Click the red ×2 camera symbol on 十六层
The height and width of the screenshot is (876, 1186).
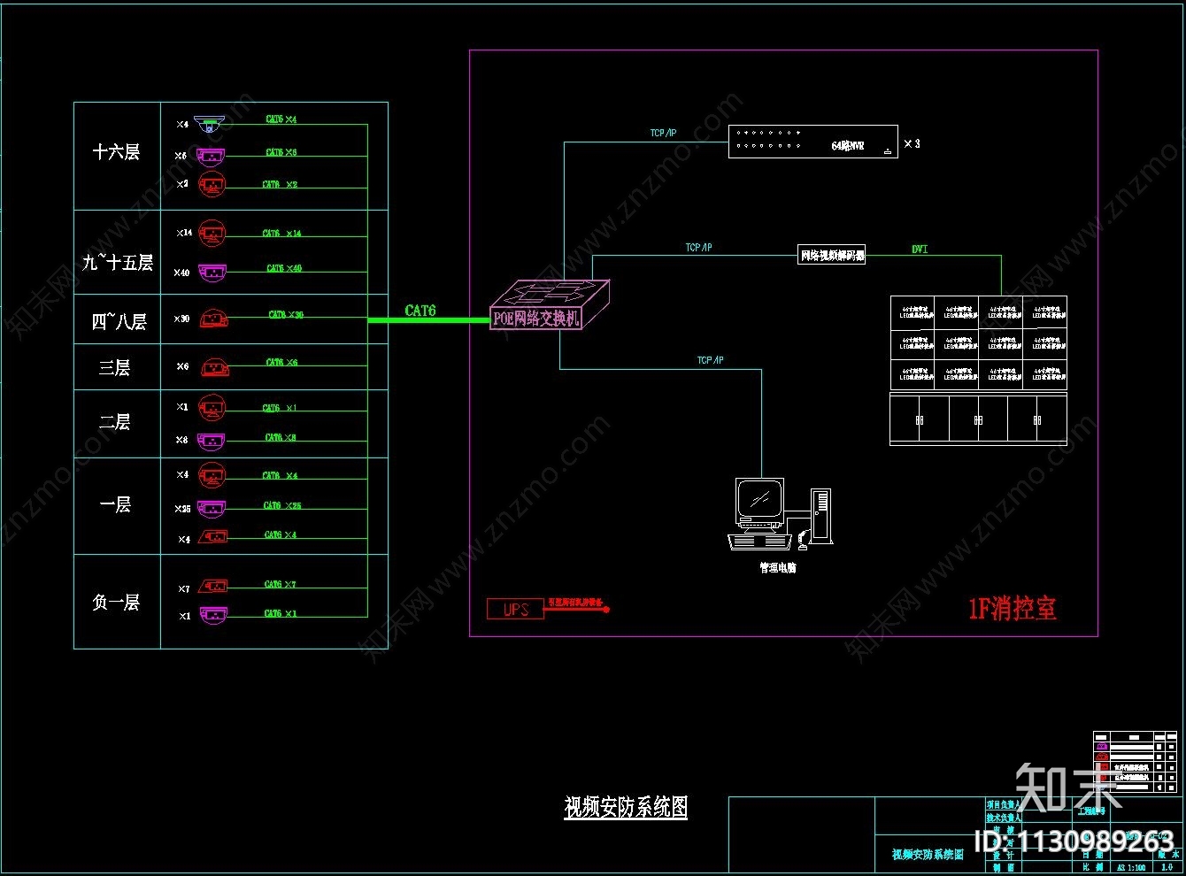pyautogui.click(x=212, y=184)
